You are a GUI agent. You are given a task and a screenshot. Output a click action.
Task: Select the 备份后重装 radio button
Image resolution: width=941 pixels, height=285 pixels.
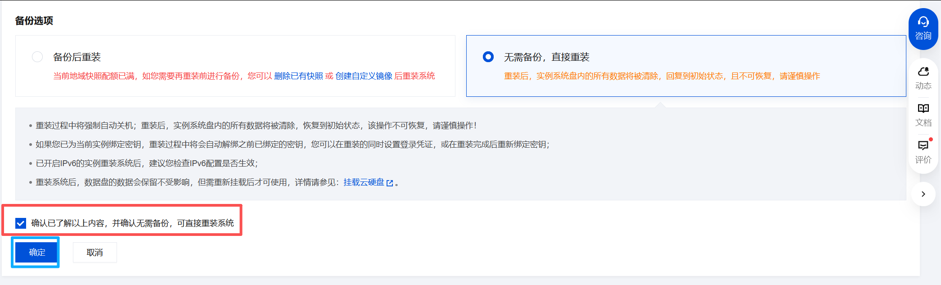coord(37,57)
